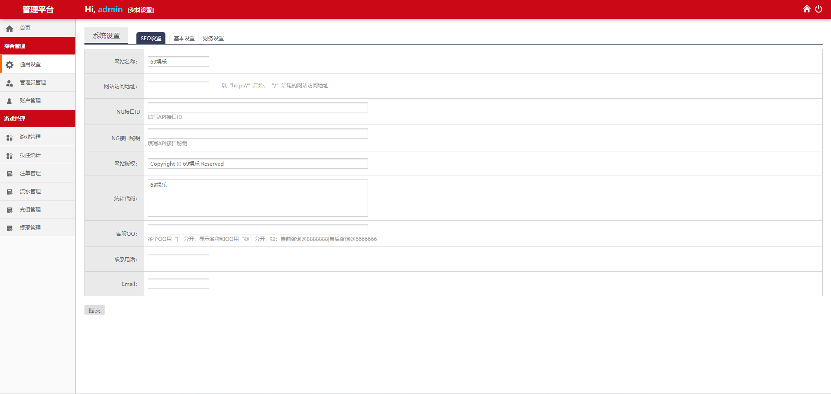Viewport: 831px width, 394px height.
Task: Click the 系统设置 heading tab
Action: [106, 35]
